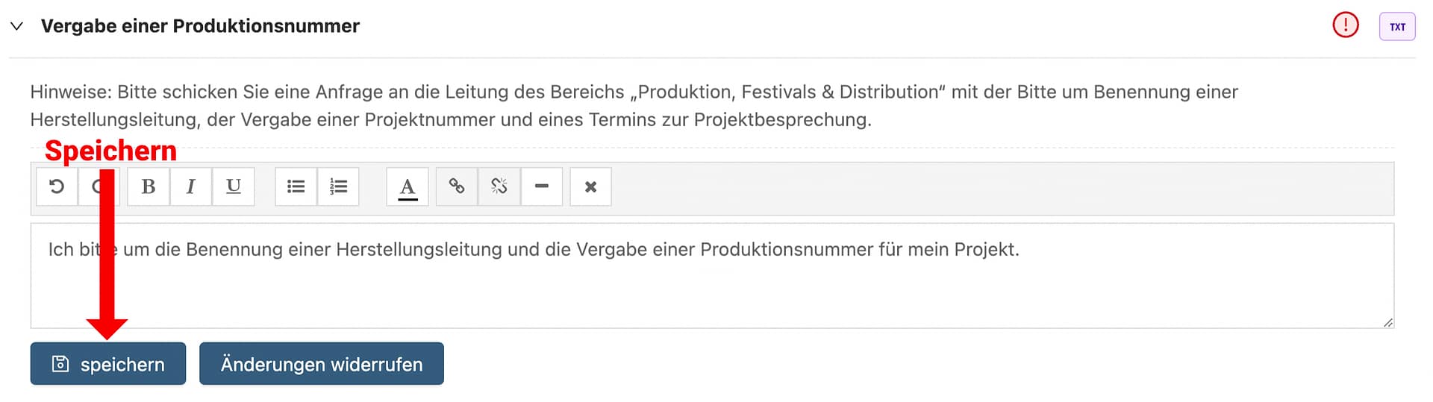Click the text area resize handle
1433x402 pixels.
[1387, 322]
